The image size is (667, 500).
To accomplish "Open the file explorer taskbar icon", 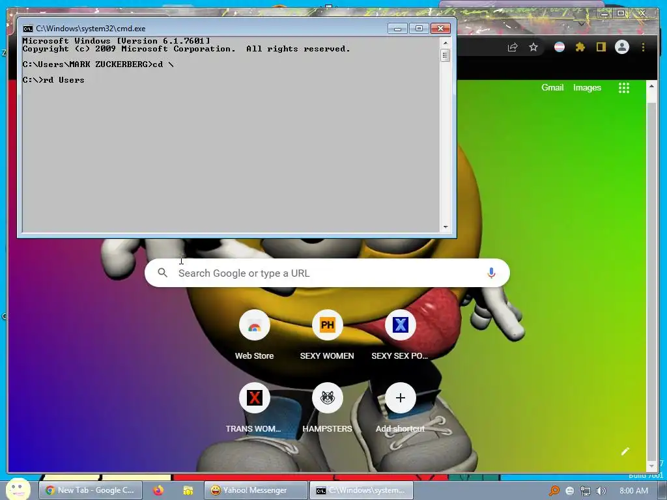I will click(188, 491).
